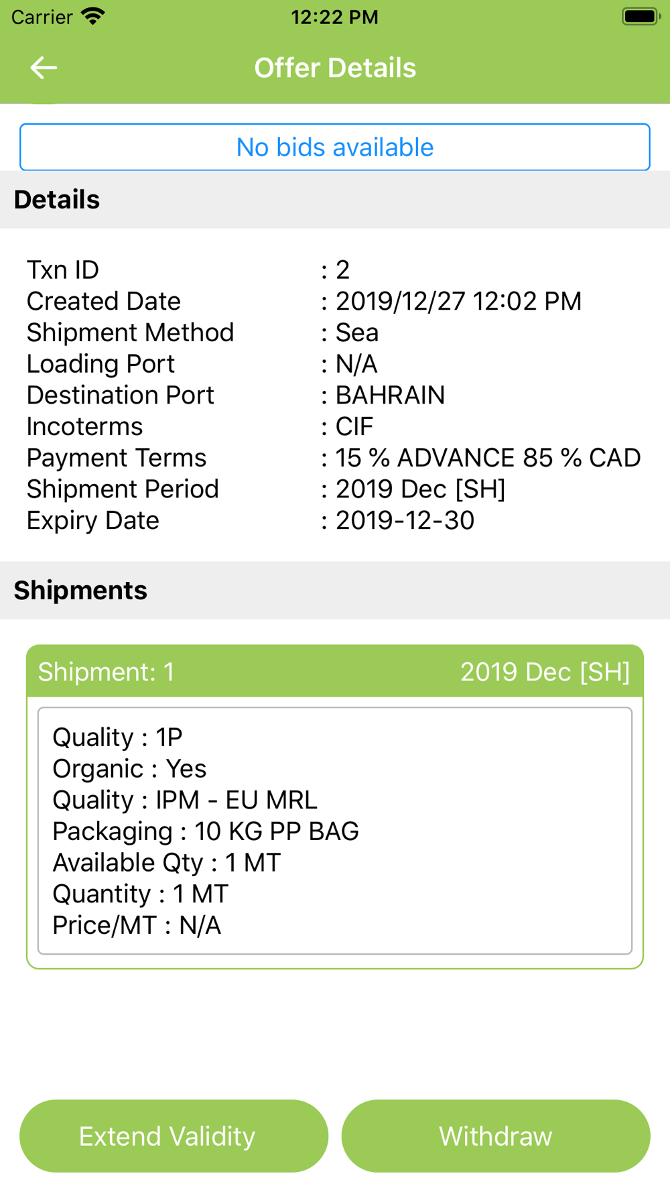Tap the No bids available banner
The image size is (670, 1192).
coord(335,147)
